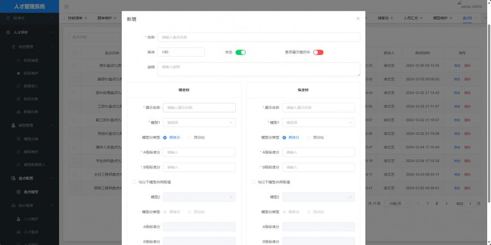This screenshot has width=491, height=245.
Task: Close the 人员汇总 tab with its x
Action: 422,18
